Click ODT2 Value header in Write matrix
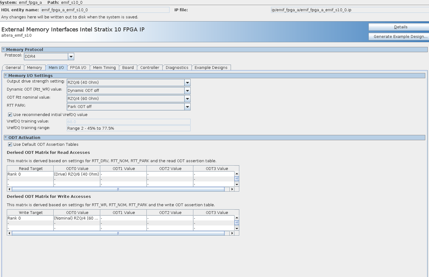Image resolution: width=429 pixels, height=277 pixels. coord(170,213)
